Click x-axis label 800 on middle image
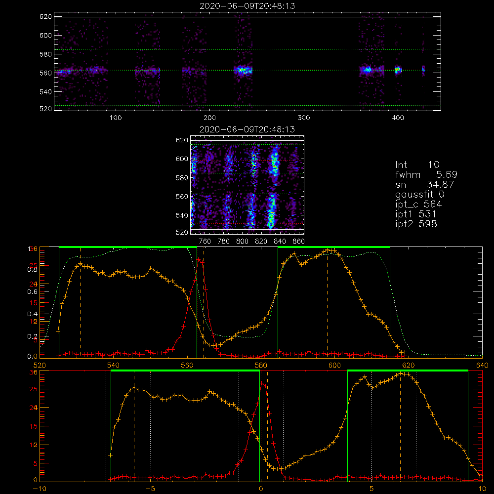 (x=242, y=242)
